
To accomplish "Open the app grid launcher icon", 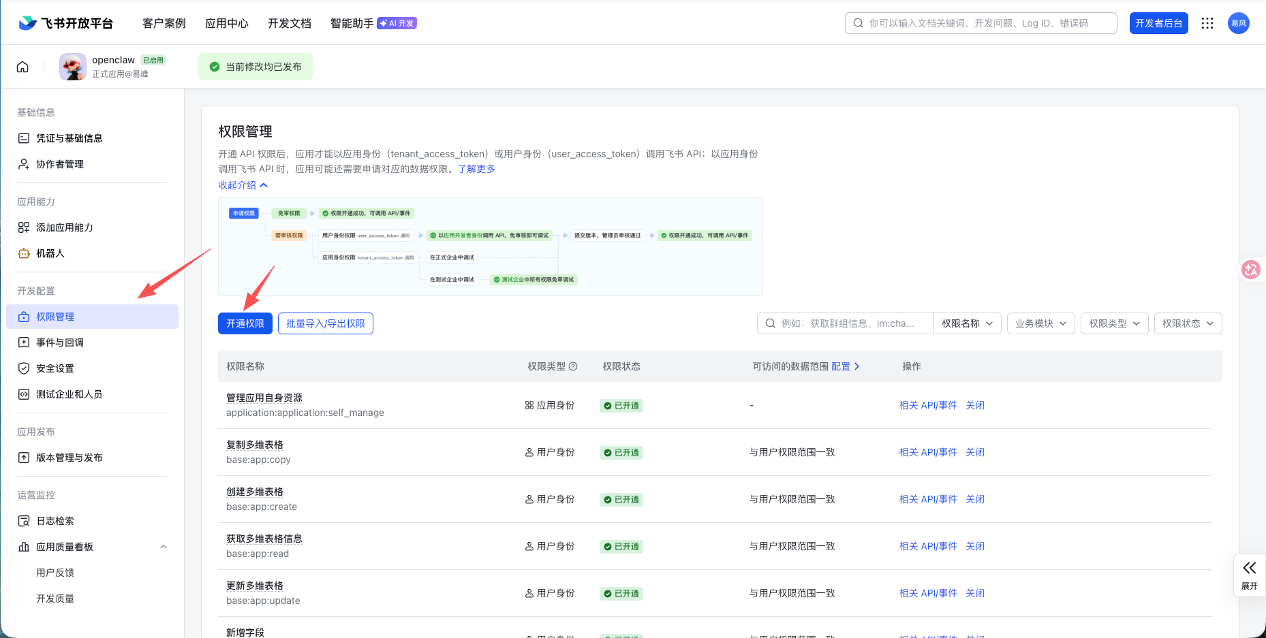I will pos(1207,23).
